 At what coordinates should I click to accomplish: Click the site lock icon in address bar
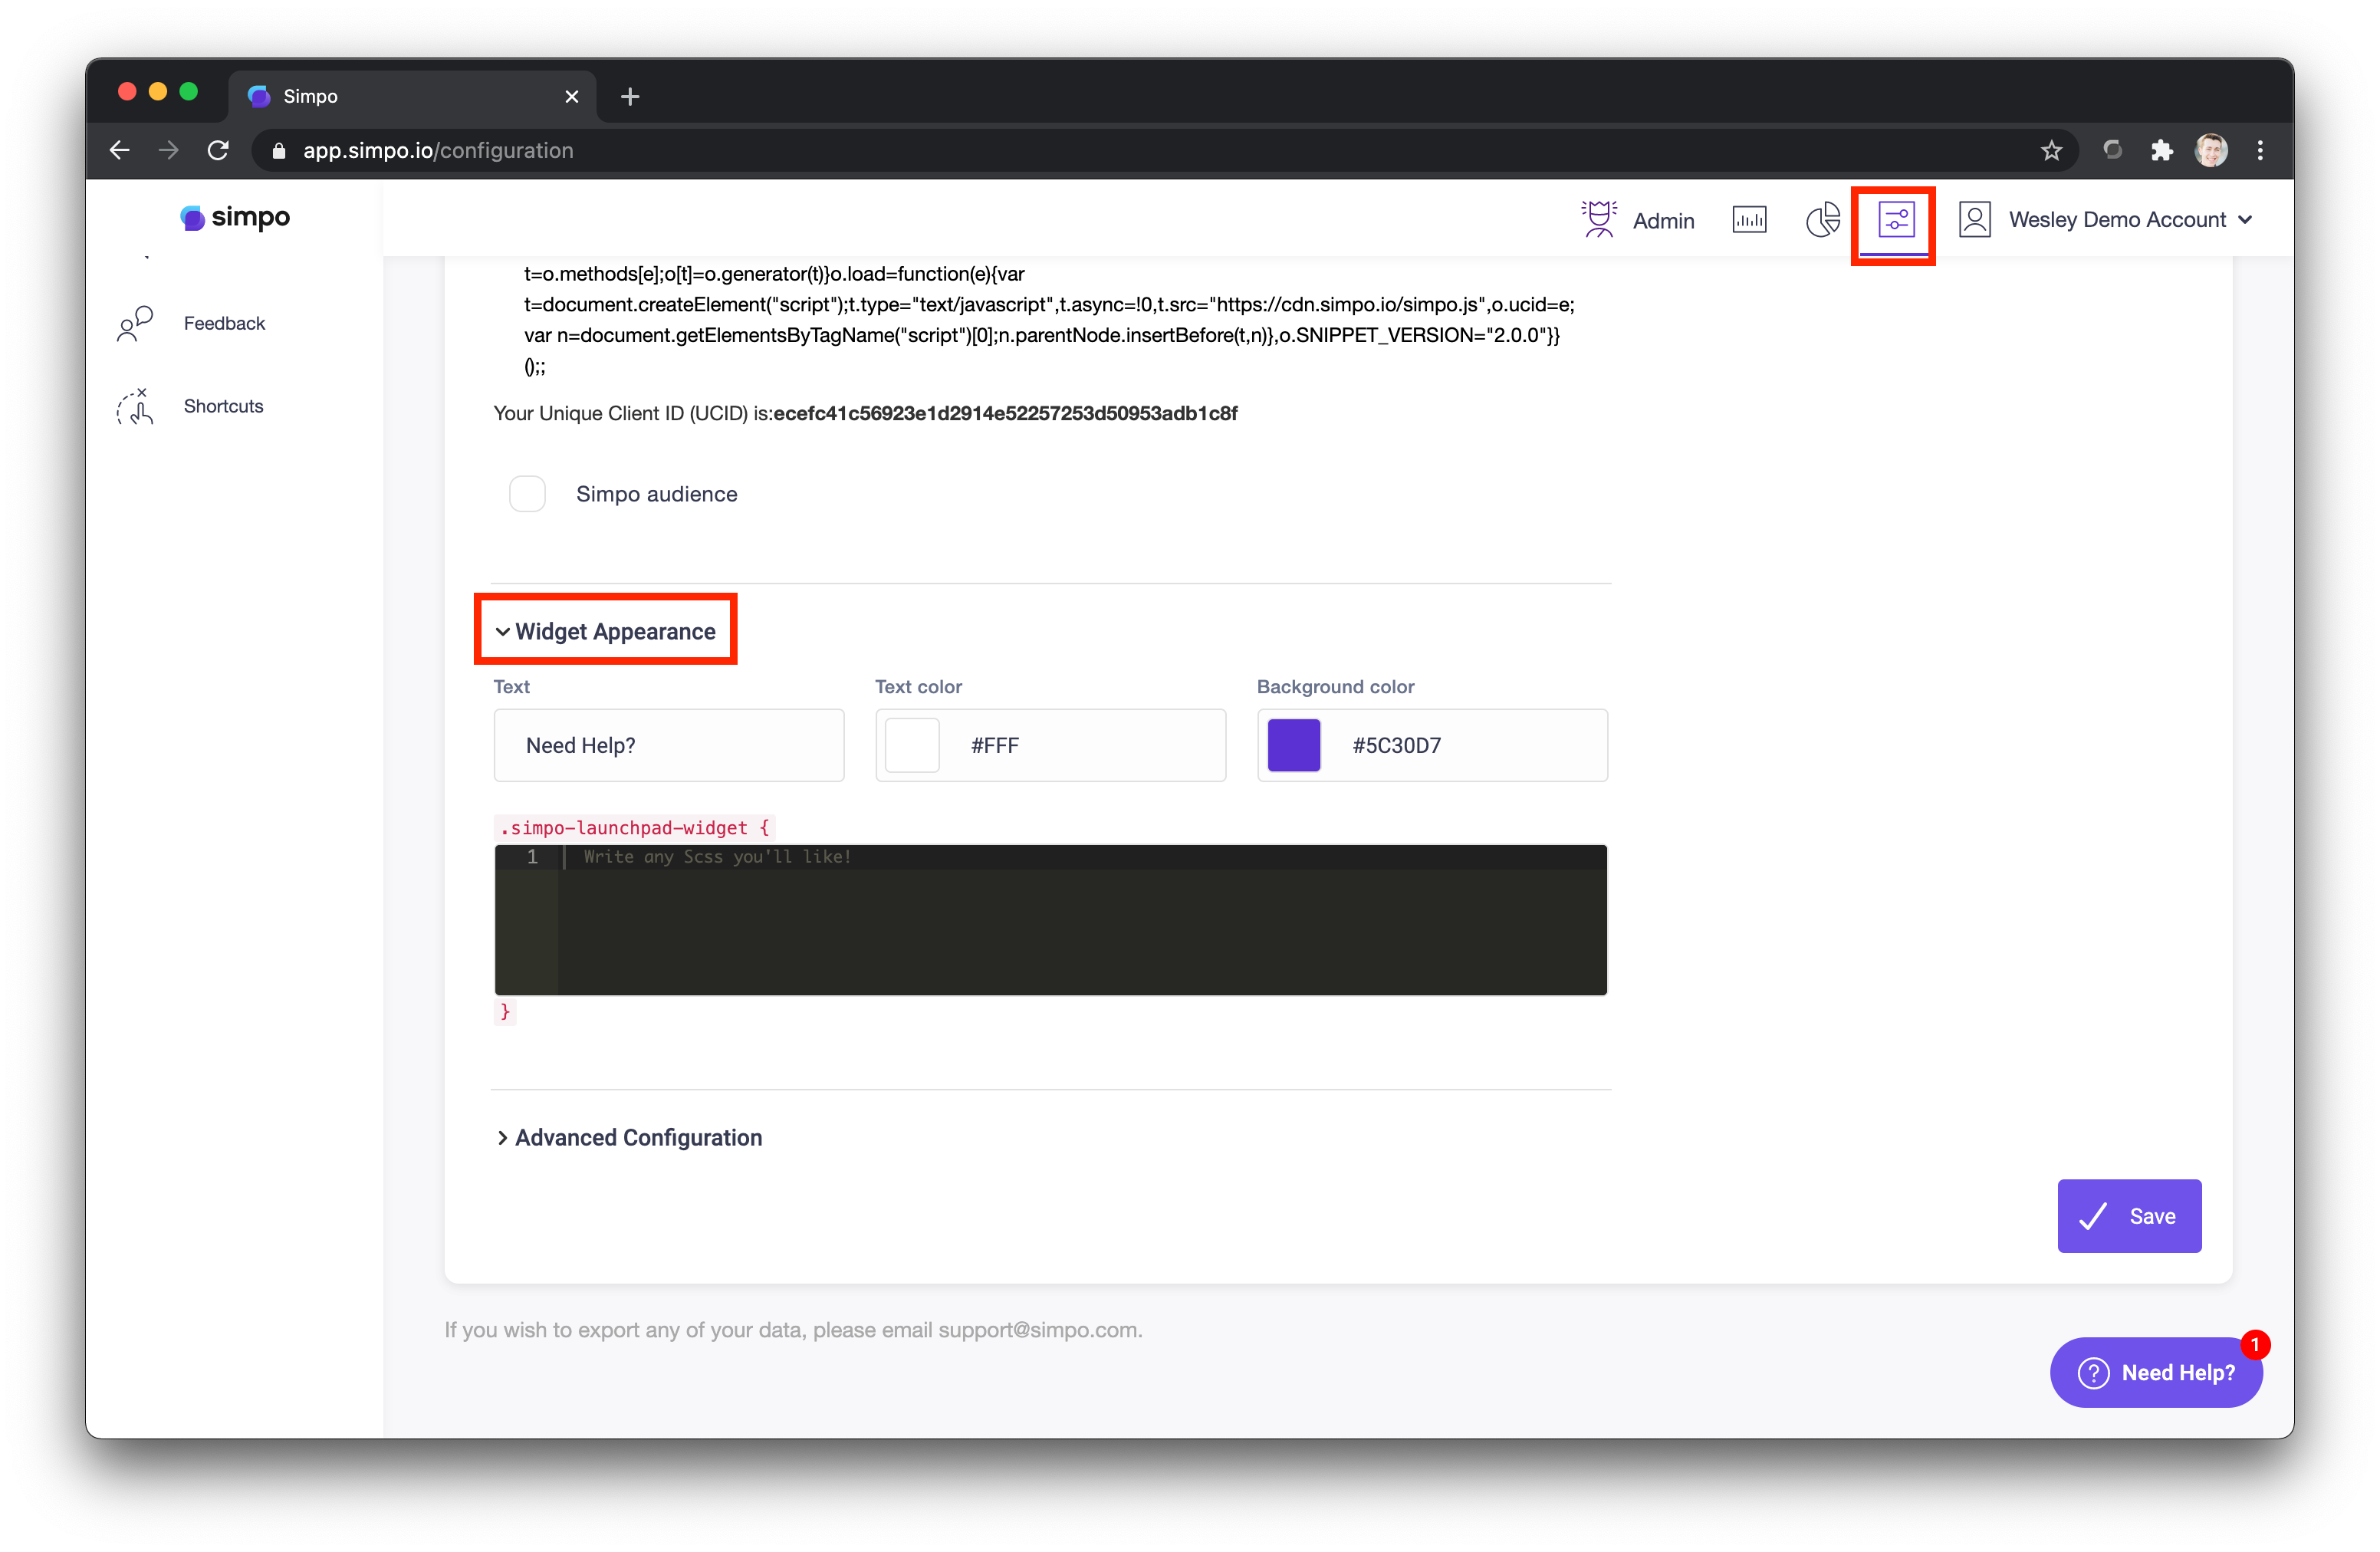[279, 150]
